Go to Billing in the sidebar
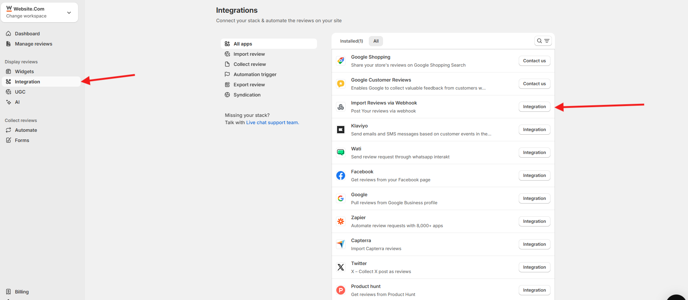 point(22,292)
